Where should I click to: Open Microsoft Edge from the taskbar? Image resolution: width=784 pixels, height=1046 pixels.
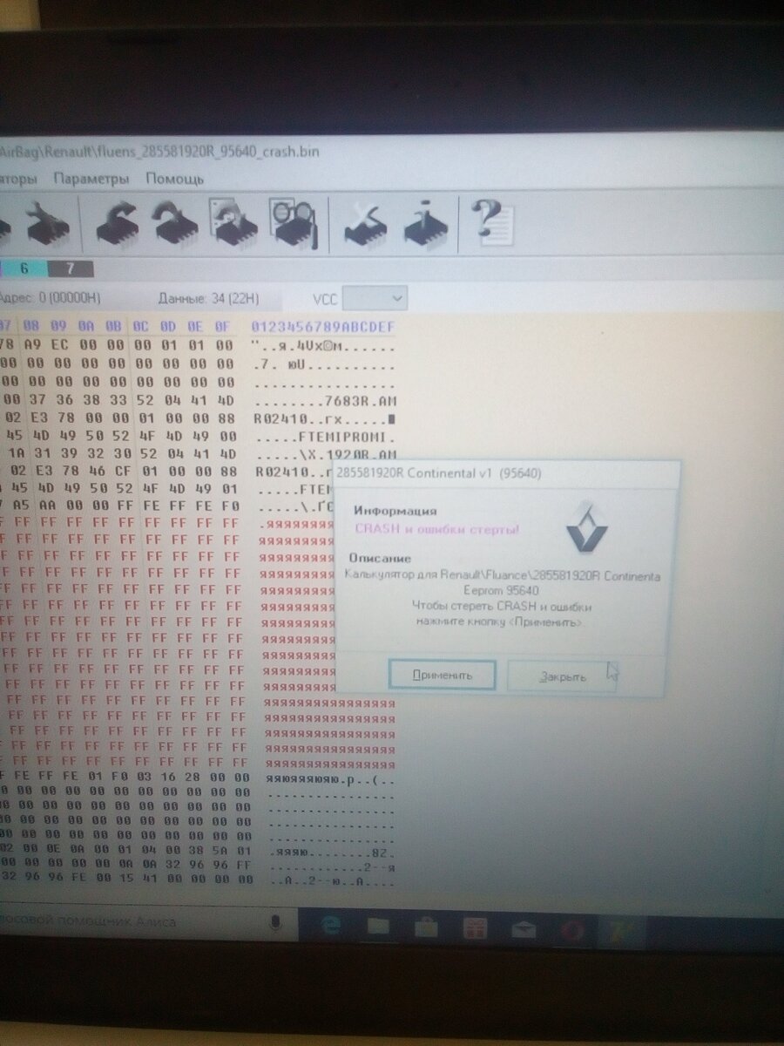[332, 927]
